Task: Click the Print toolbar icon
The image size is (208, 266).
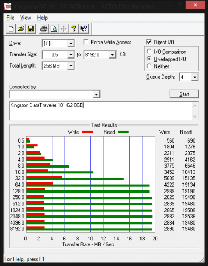Action: point(44,29)
